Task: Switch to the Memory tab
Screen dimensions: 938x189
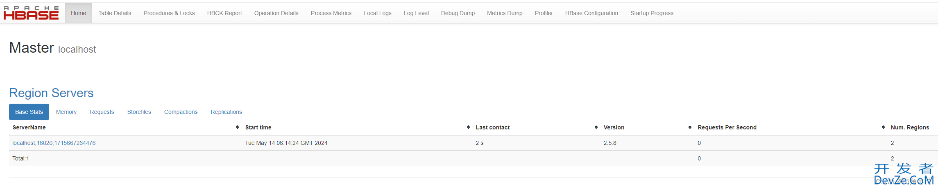Action: [66, 112]
